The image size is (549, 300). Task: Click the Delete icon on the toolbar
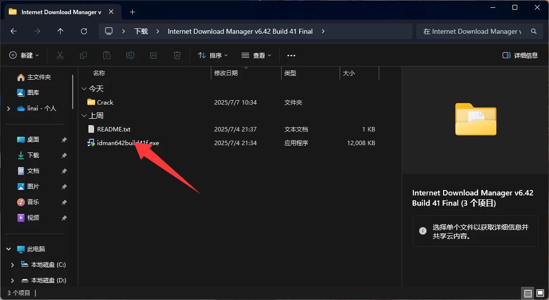pos(177,55)
